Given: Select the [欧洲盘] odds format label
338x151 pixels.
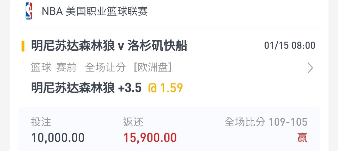Looking at the screenshot, I should (x=153, y=68).
